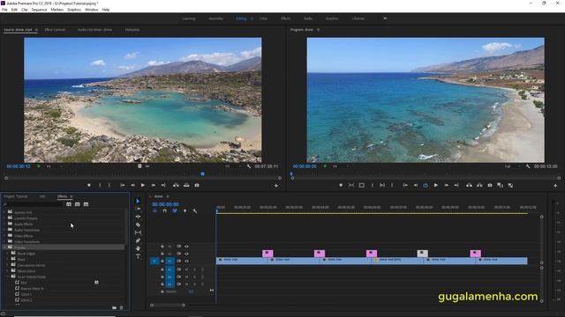Open the Markers menu
The width and height of the screenshot is (565, 317).
pyautogui.click(x=56, y=10)
